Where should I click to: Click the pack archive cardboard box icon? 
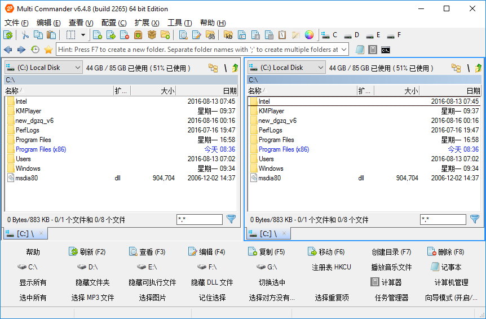tap(152, 35)
